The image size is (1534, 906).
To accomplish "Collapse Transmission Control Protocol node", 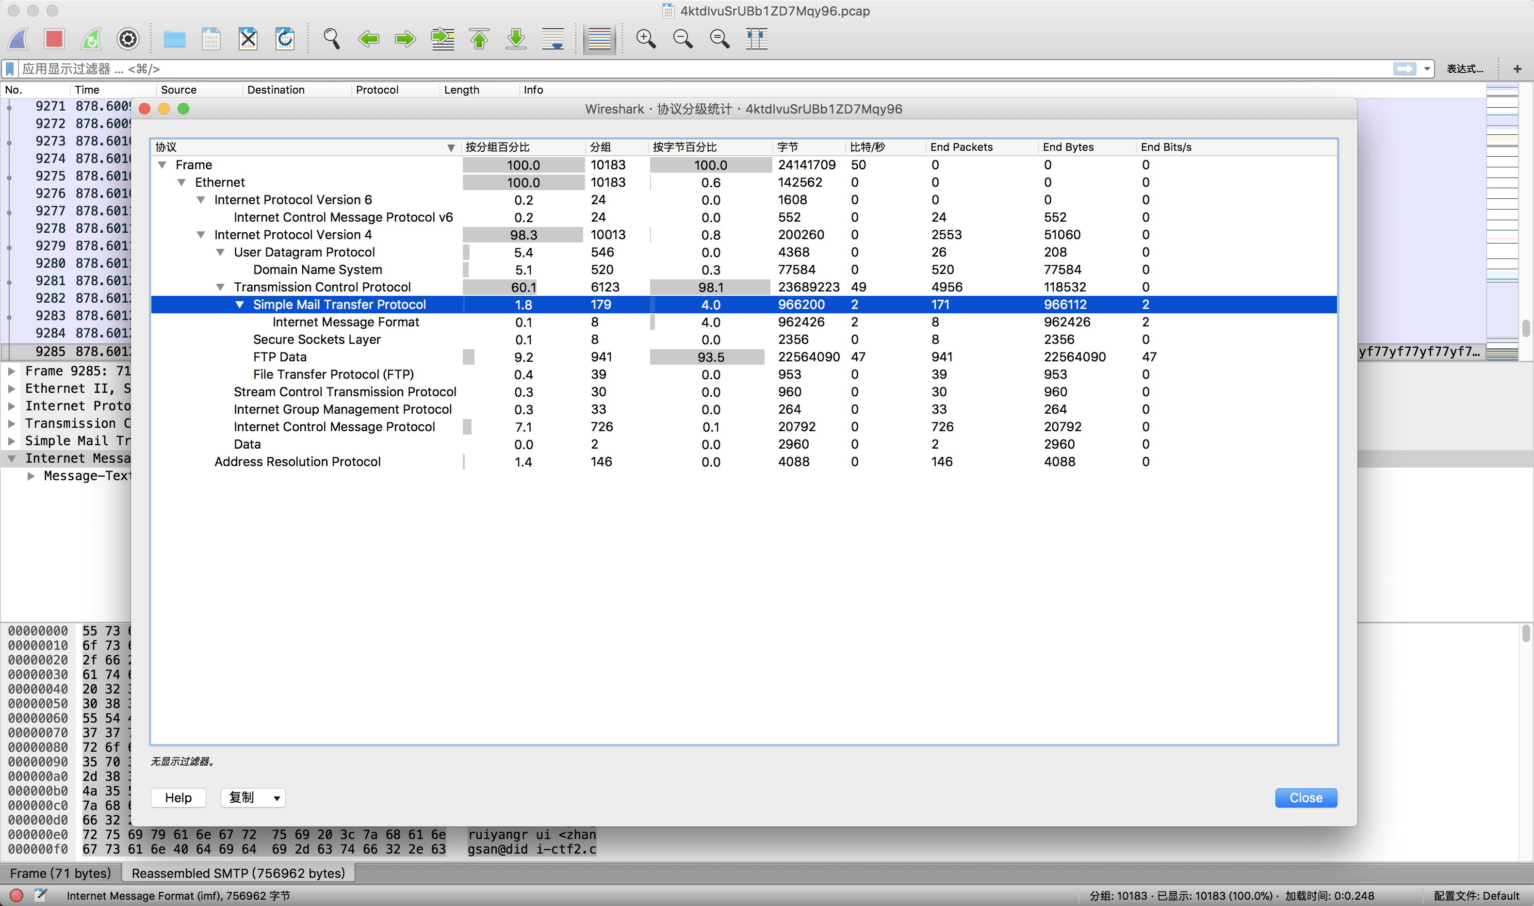I will click(220, 287).
